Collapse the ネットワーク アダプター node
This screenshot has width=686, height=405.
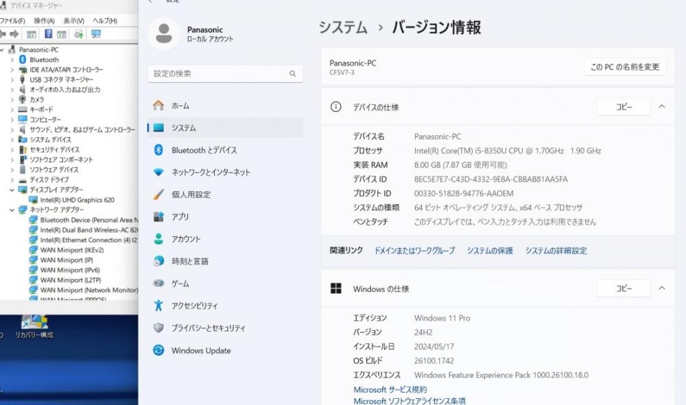pyautogui.click(x=12, y=210)
